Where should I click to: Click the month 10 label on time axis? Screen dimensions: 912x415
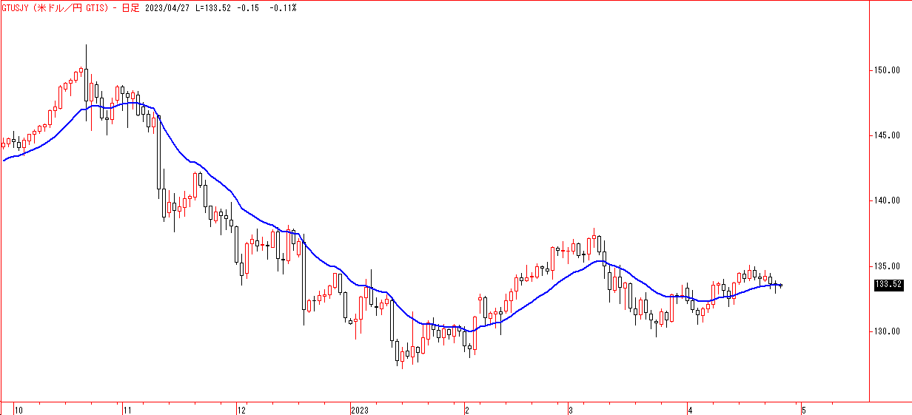pos(19,409)
